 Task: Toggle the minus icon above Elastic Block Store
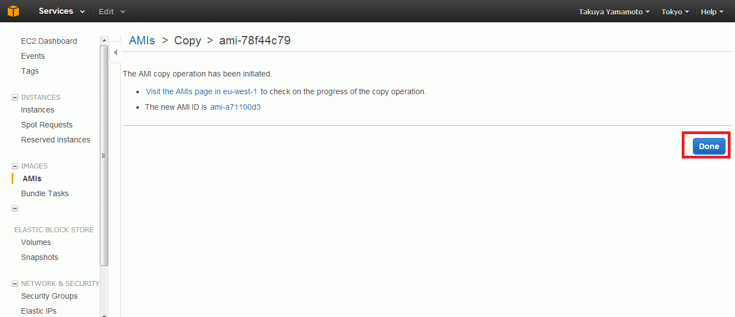click(x=15, y=208)
